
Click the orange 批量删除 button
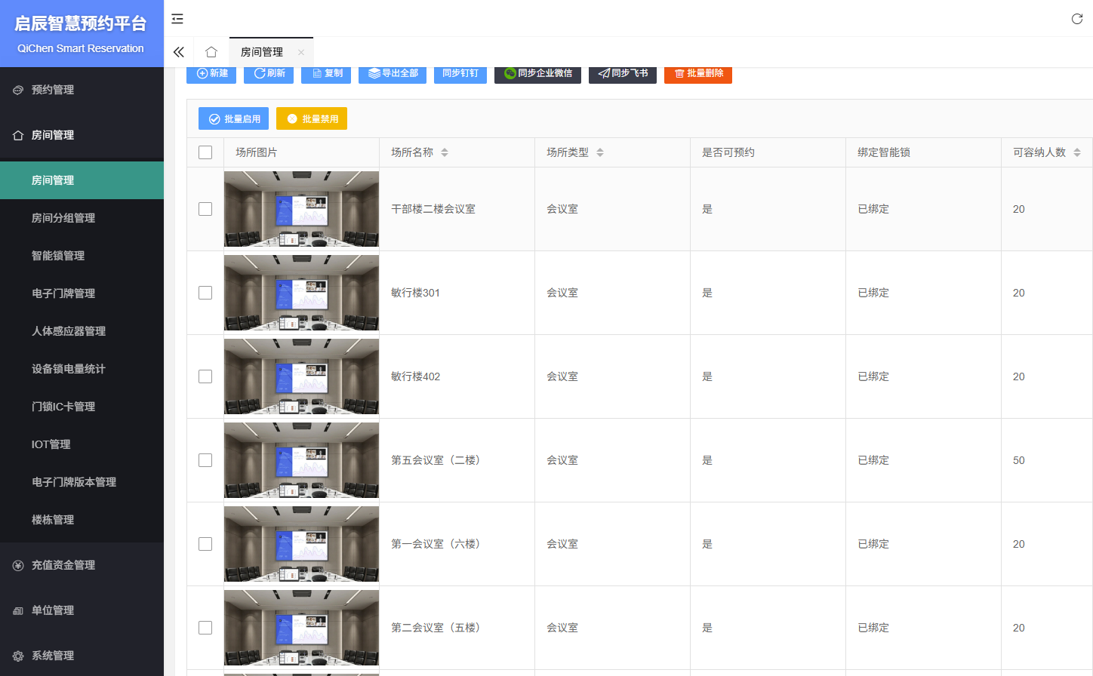[698, 74]
